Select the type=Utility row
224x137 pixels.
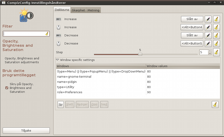pyautogui.click(x=138, y=87)
